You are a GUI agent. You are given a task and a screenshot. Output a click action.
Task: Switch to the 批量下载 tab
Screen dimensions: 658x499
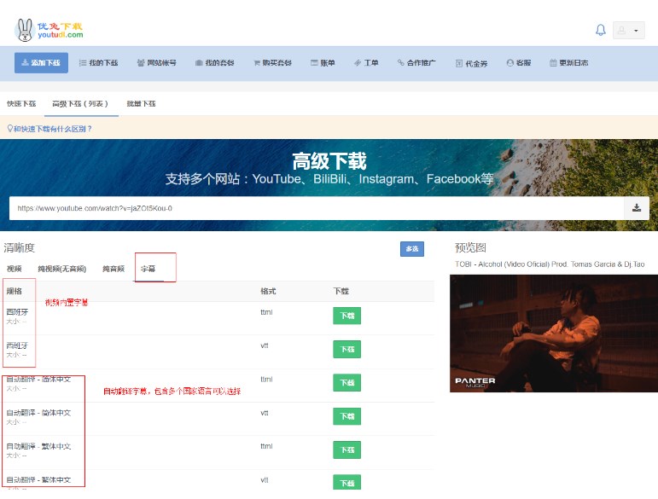141,103
